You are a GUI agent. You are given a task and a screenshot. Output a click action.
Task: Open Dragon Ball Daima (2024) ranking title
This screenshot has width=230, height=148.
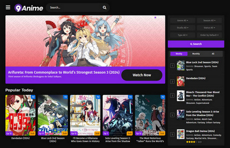click(x=200, y=131)
